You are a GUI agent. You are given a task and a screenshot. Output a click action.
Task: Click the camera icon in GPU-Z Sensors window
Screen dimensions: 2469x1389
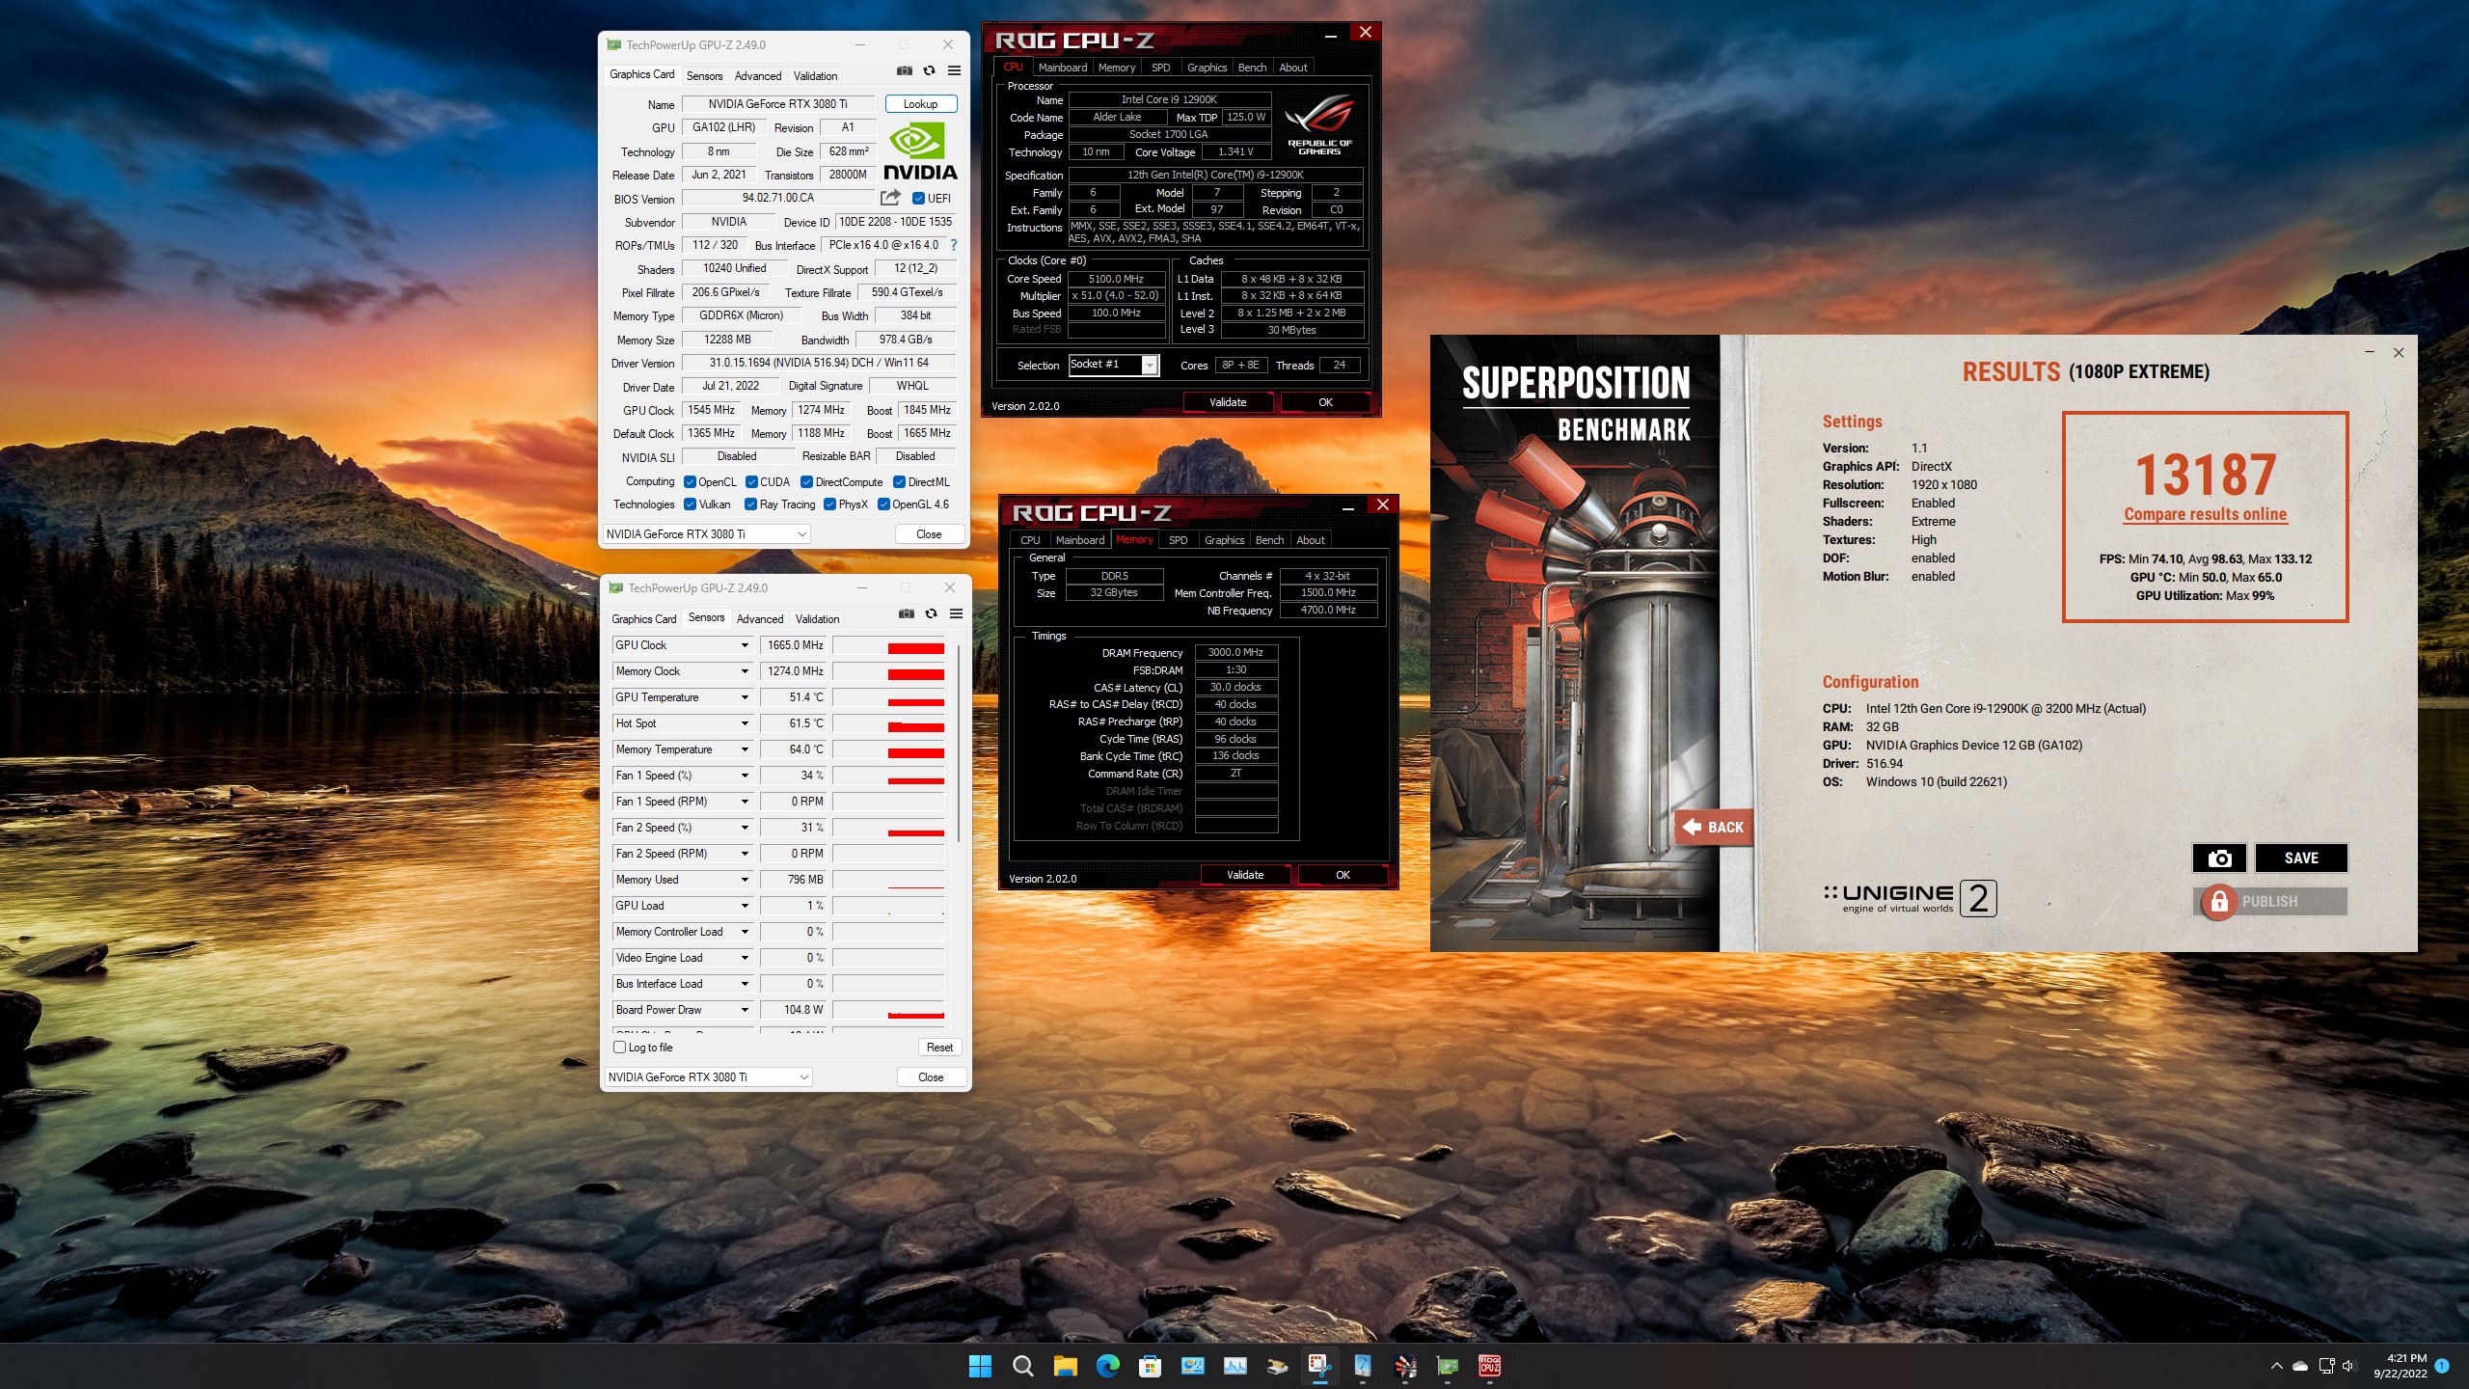tap(906, 613)
